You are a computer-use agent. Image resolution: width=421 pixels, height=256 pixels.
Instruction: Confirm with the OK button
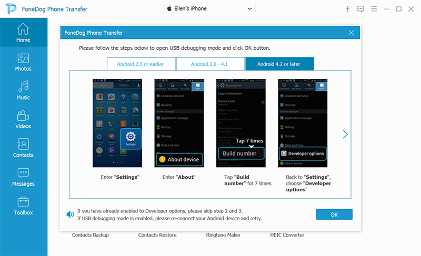(x=334, y=214)
